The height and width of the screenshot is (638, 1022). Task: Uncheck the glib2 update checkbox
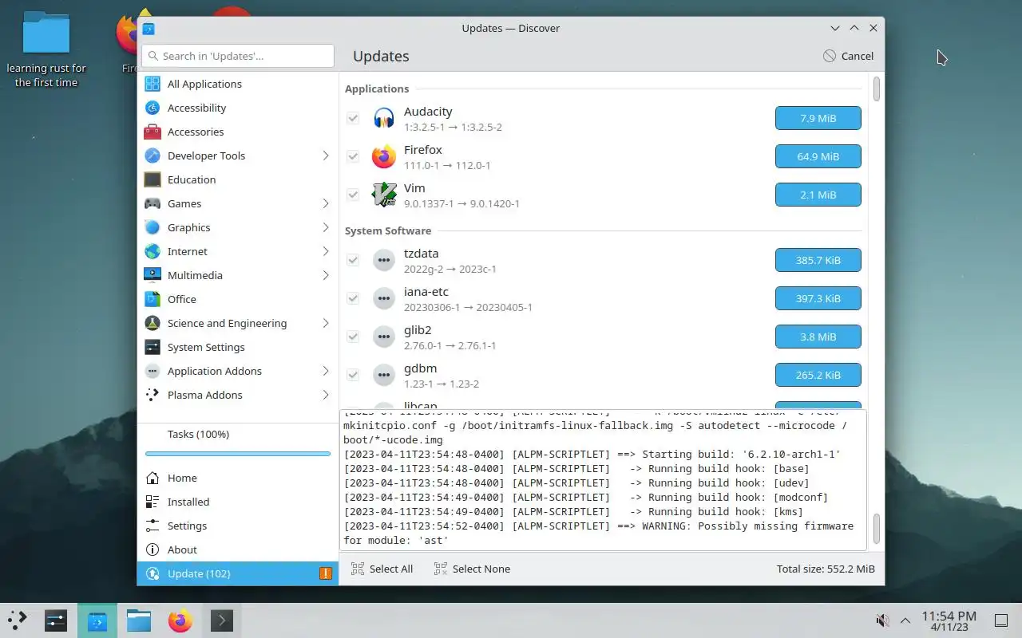click(x=353, y=337)
